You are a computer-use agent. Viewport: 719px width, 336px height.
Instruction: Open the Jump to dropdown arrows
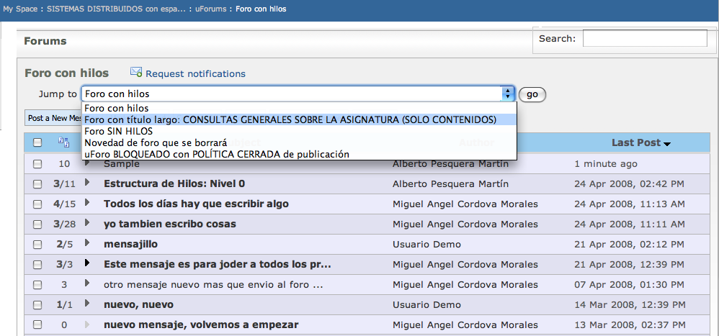click(x=507, y=94)
